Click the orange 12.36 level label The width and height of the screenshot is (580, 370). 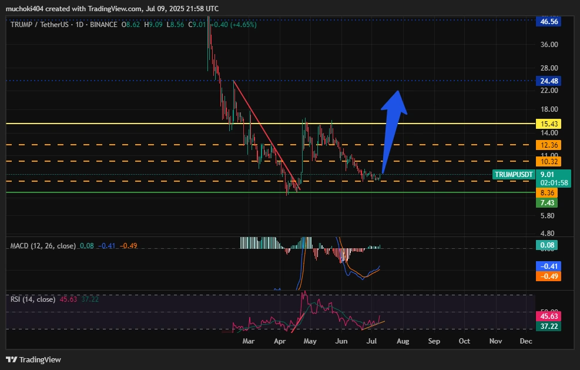547,145
